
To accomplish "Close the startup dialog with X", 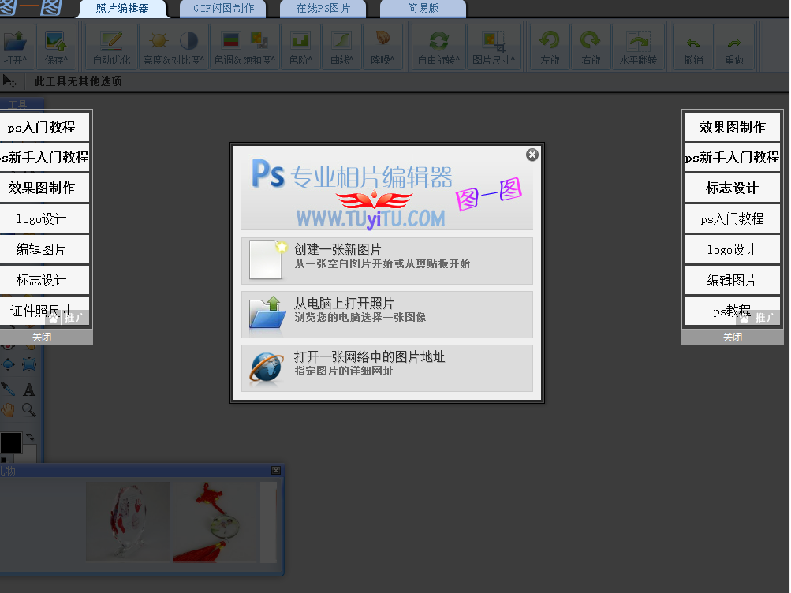I will pos(532,155).
